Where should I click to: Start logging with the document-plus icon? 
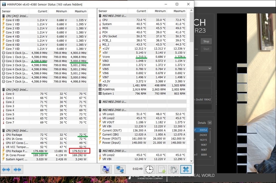161,170
